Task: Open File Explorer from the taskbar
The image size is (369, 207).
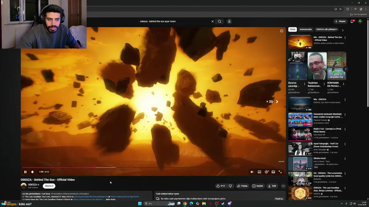Action: click(204, 204)
